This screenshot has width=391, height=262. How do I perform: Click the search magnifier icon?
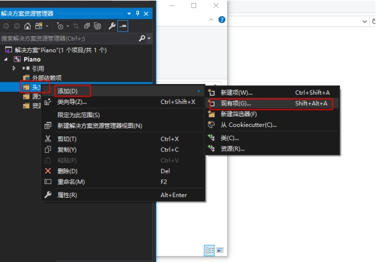[143, 38]
